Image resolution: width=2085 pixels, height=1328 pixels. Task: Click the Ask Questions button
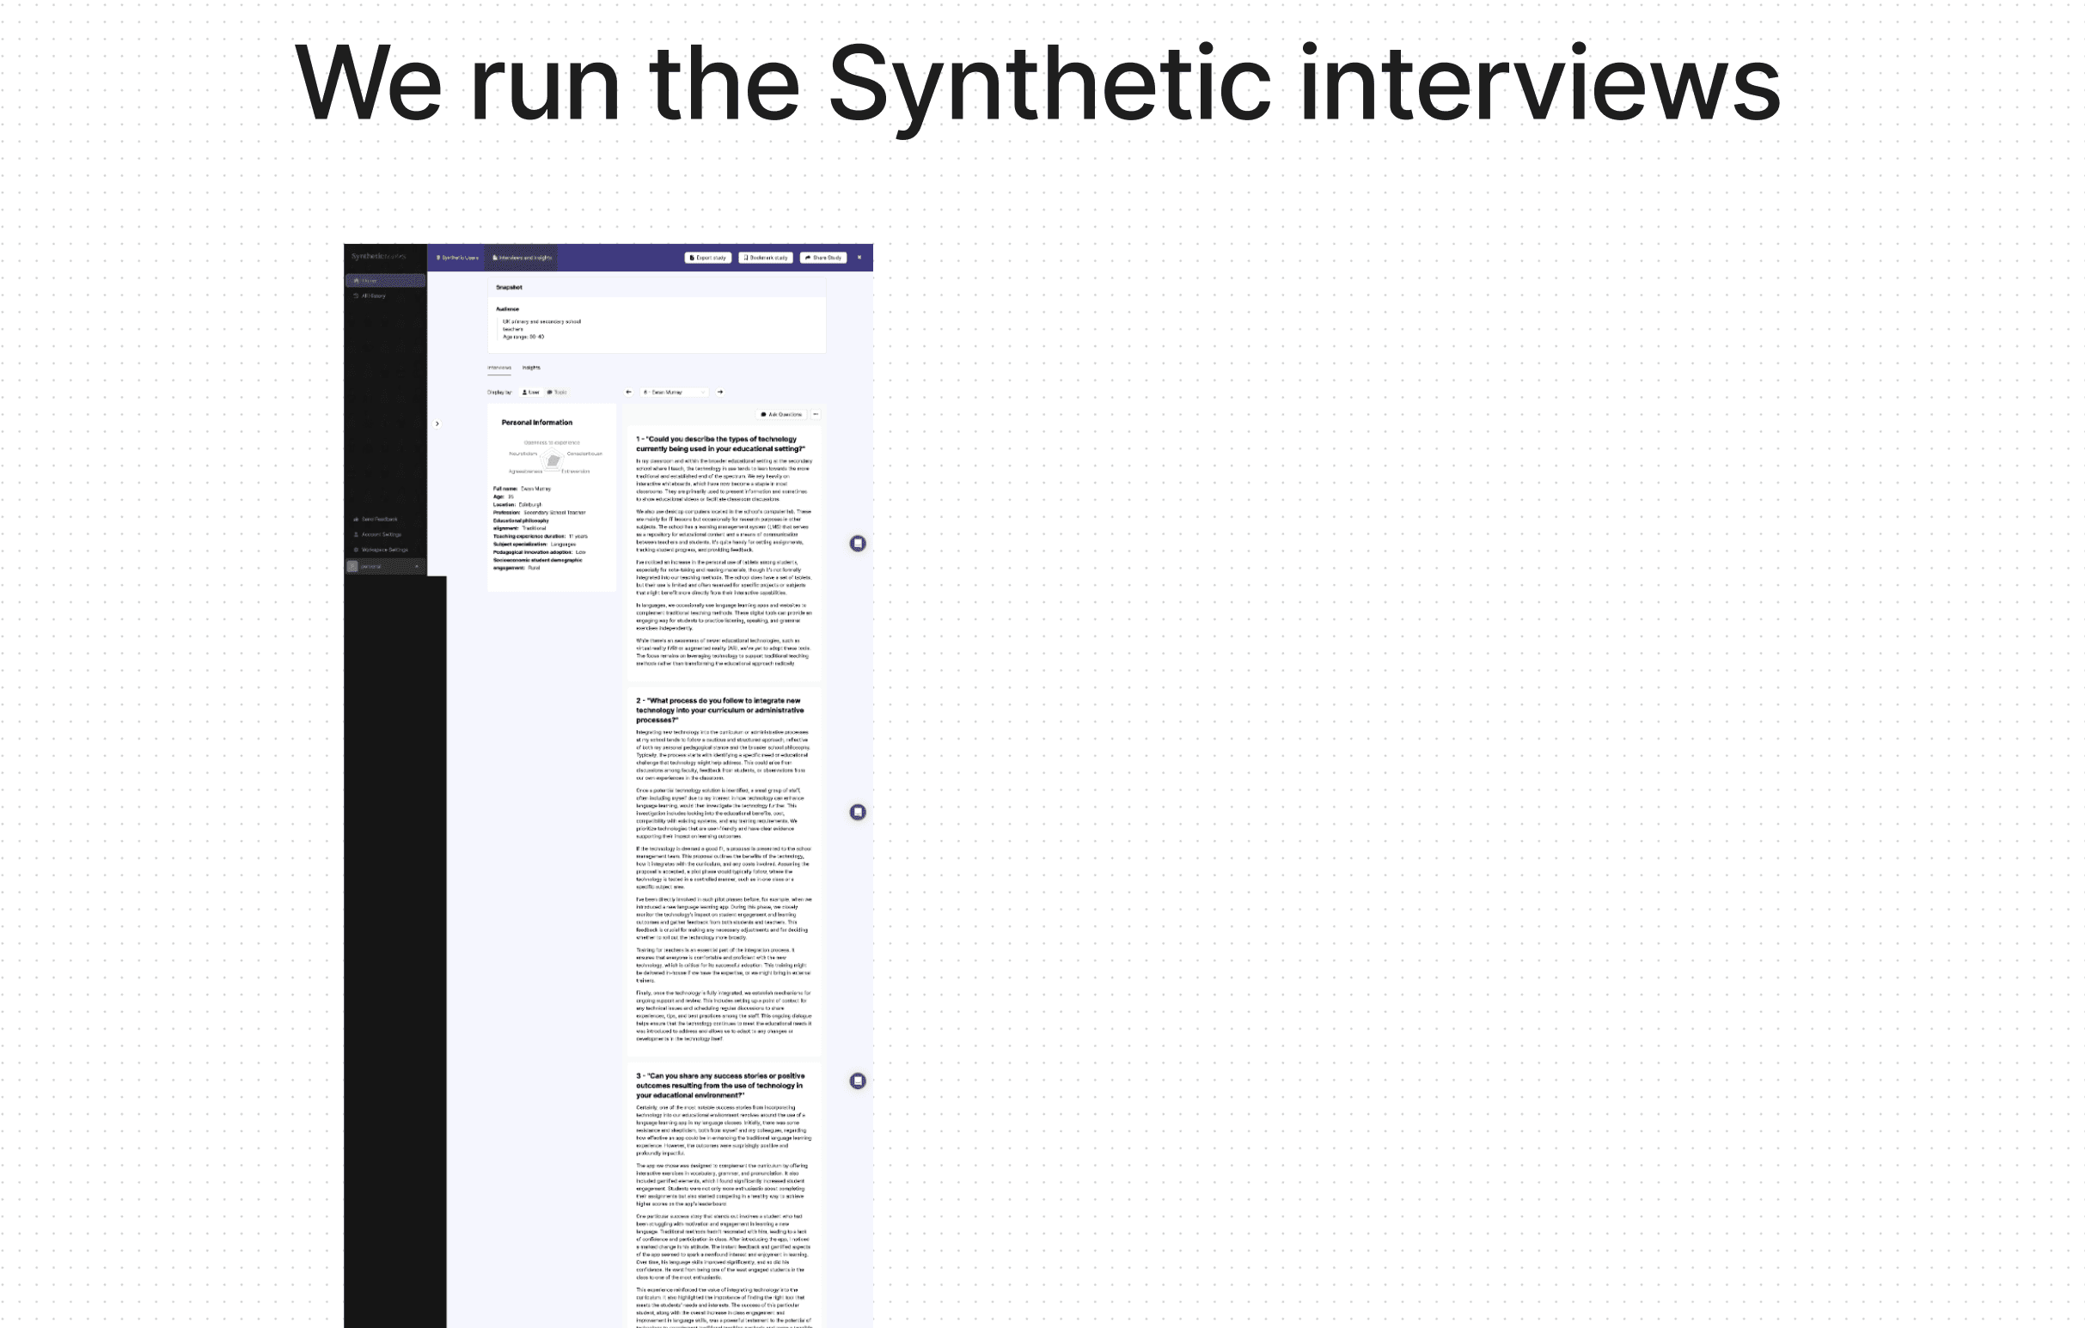click(x=781, y=414)
